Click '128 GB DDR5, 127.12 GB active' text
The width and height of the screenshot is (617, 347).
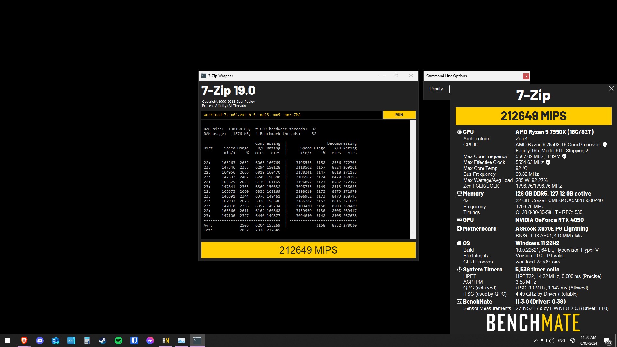coord(553,194)
